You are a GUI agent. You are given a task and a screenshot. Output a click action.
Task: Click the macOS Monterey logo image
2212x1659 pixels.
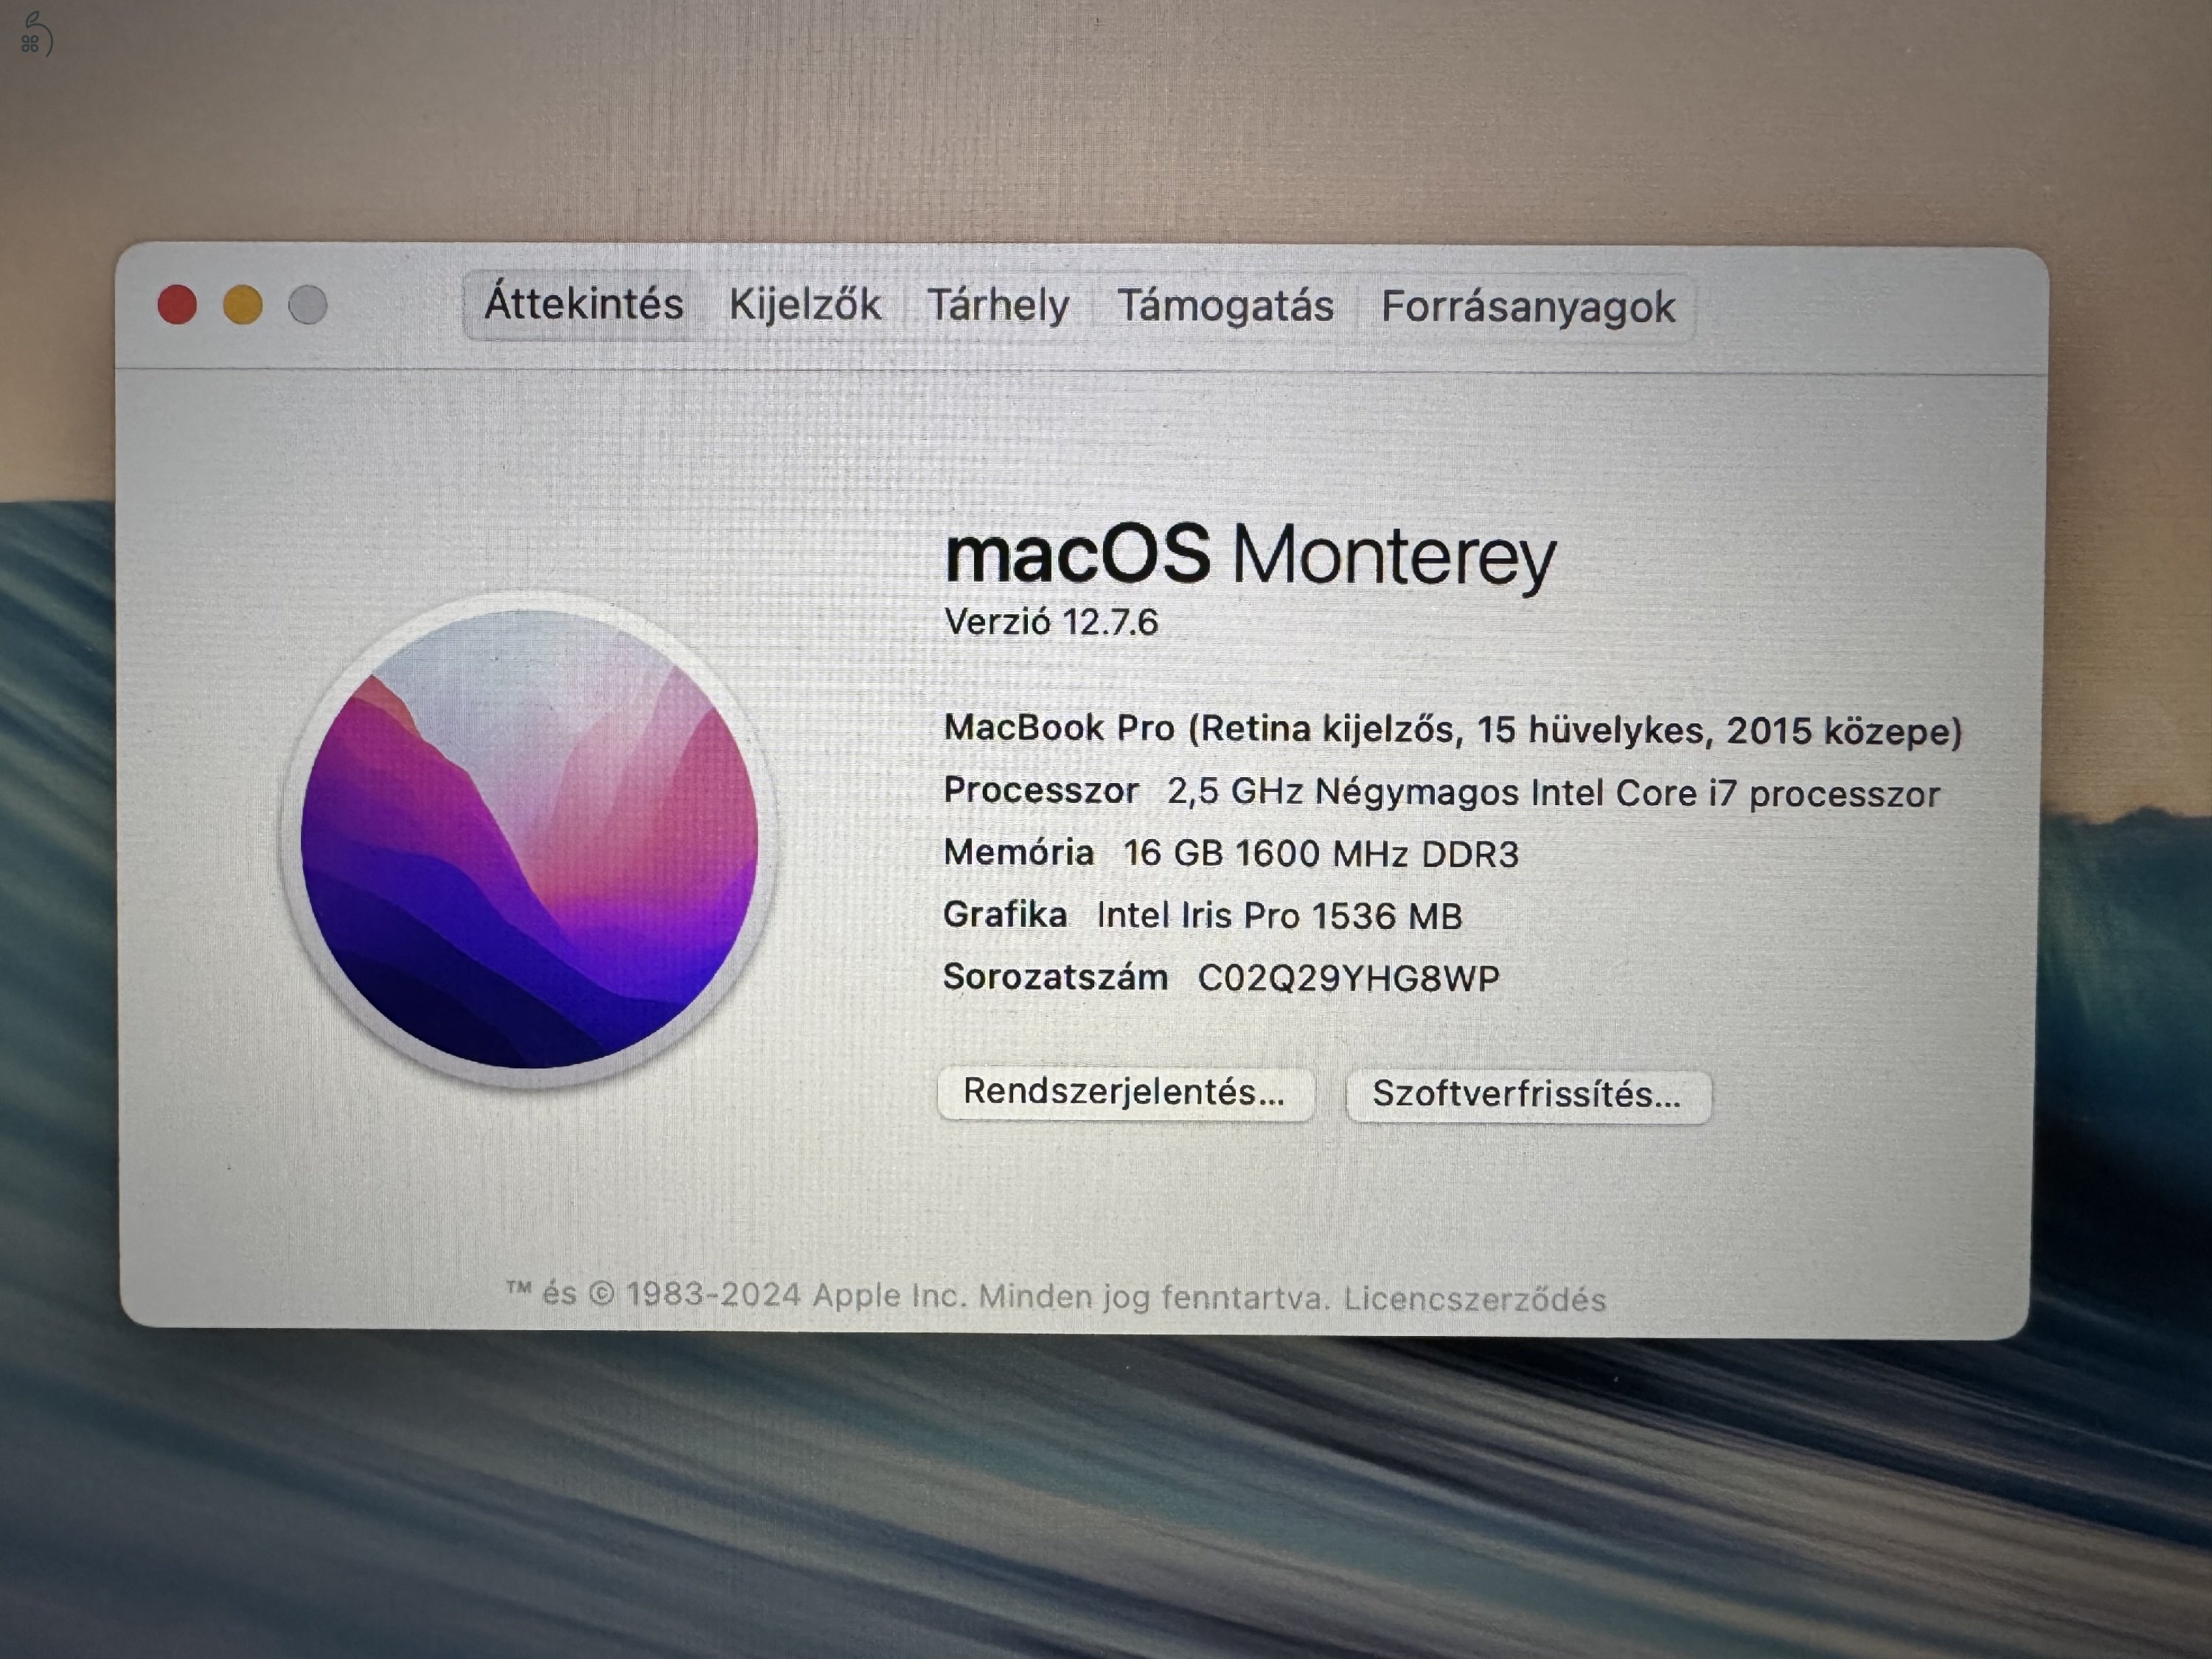(529, 839)
